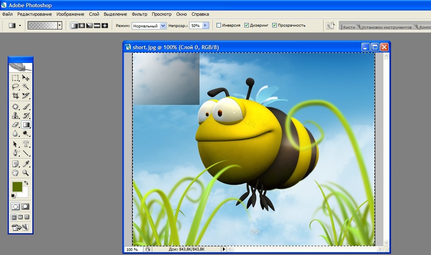This screenshot has width=431, height=255.
Task: Select the Blur tool
Action: point(15,134)
